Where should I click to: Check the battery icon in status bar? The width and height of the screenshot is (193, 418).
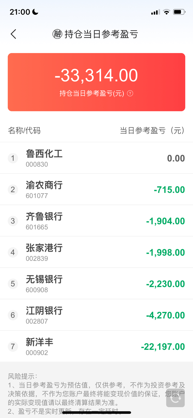[179, 12]
